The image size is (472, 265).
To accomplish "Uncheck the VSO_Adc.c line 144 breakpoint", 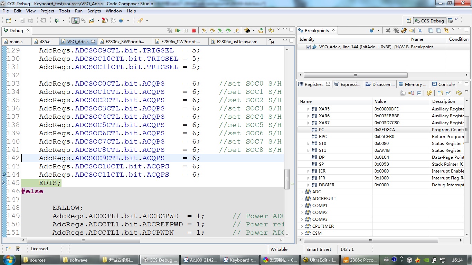I will point(308,47).
